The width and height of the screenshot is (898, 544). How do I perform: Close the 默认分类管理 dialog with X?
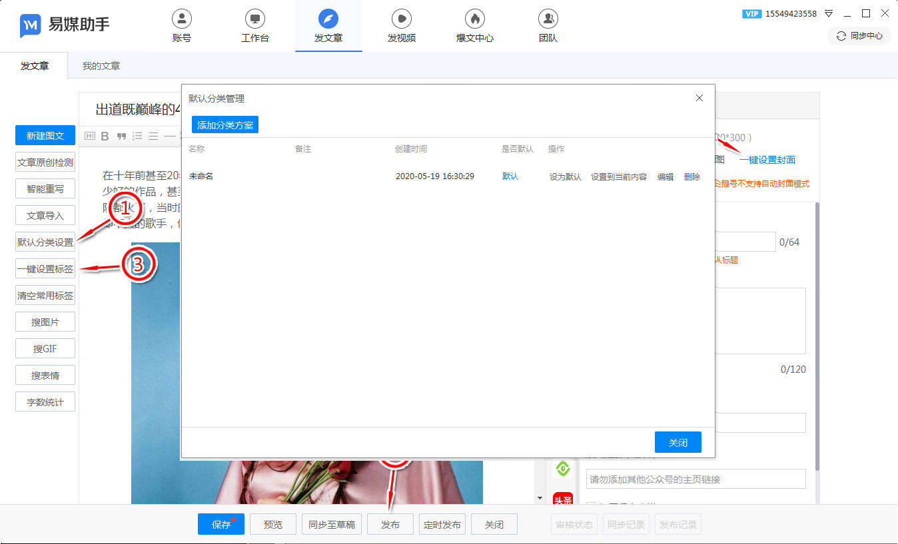699,98
